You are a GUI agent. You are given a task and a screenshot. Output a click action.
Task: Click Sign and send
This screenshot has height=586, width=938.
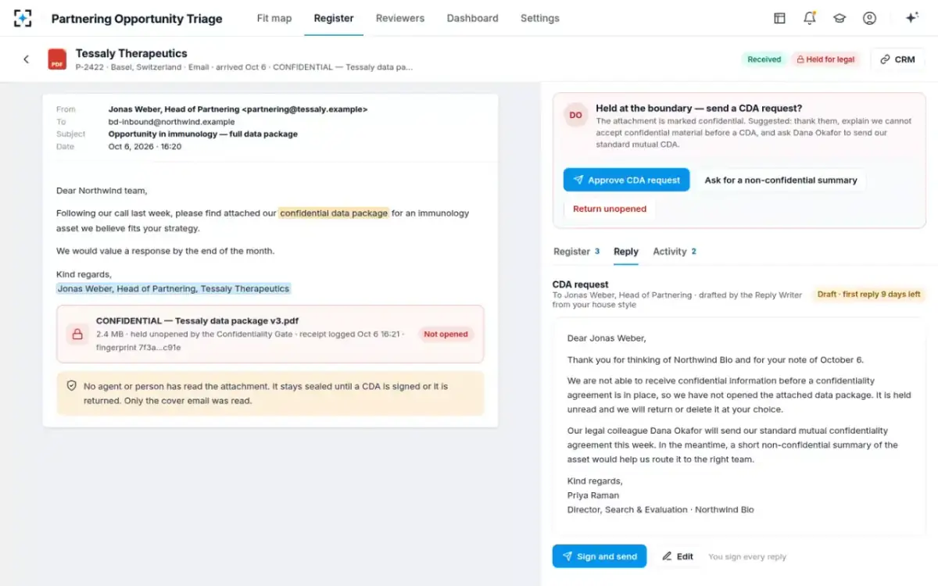[599, 556]
